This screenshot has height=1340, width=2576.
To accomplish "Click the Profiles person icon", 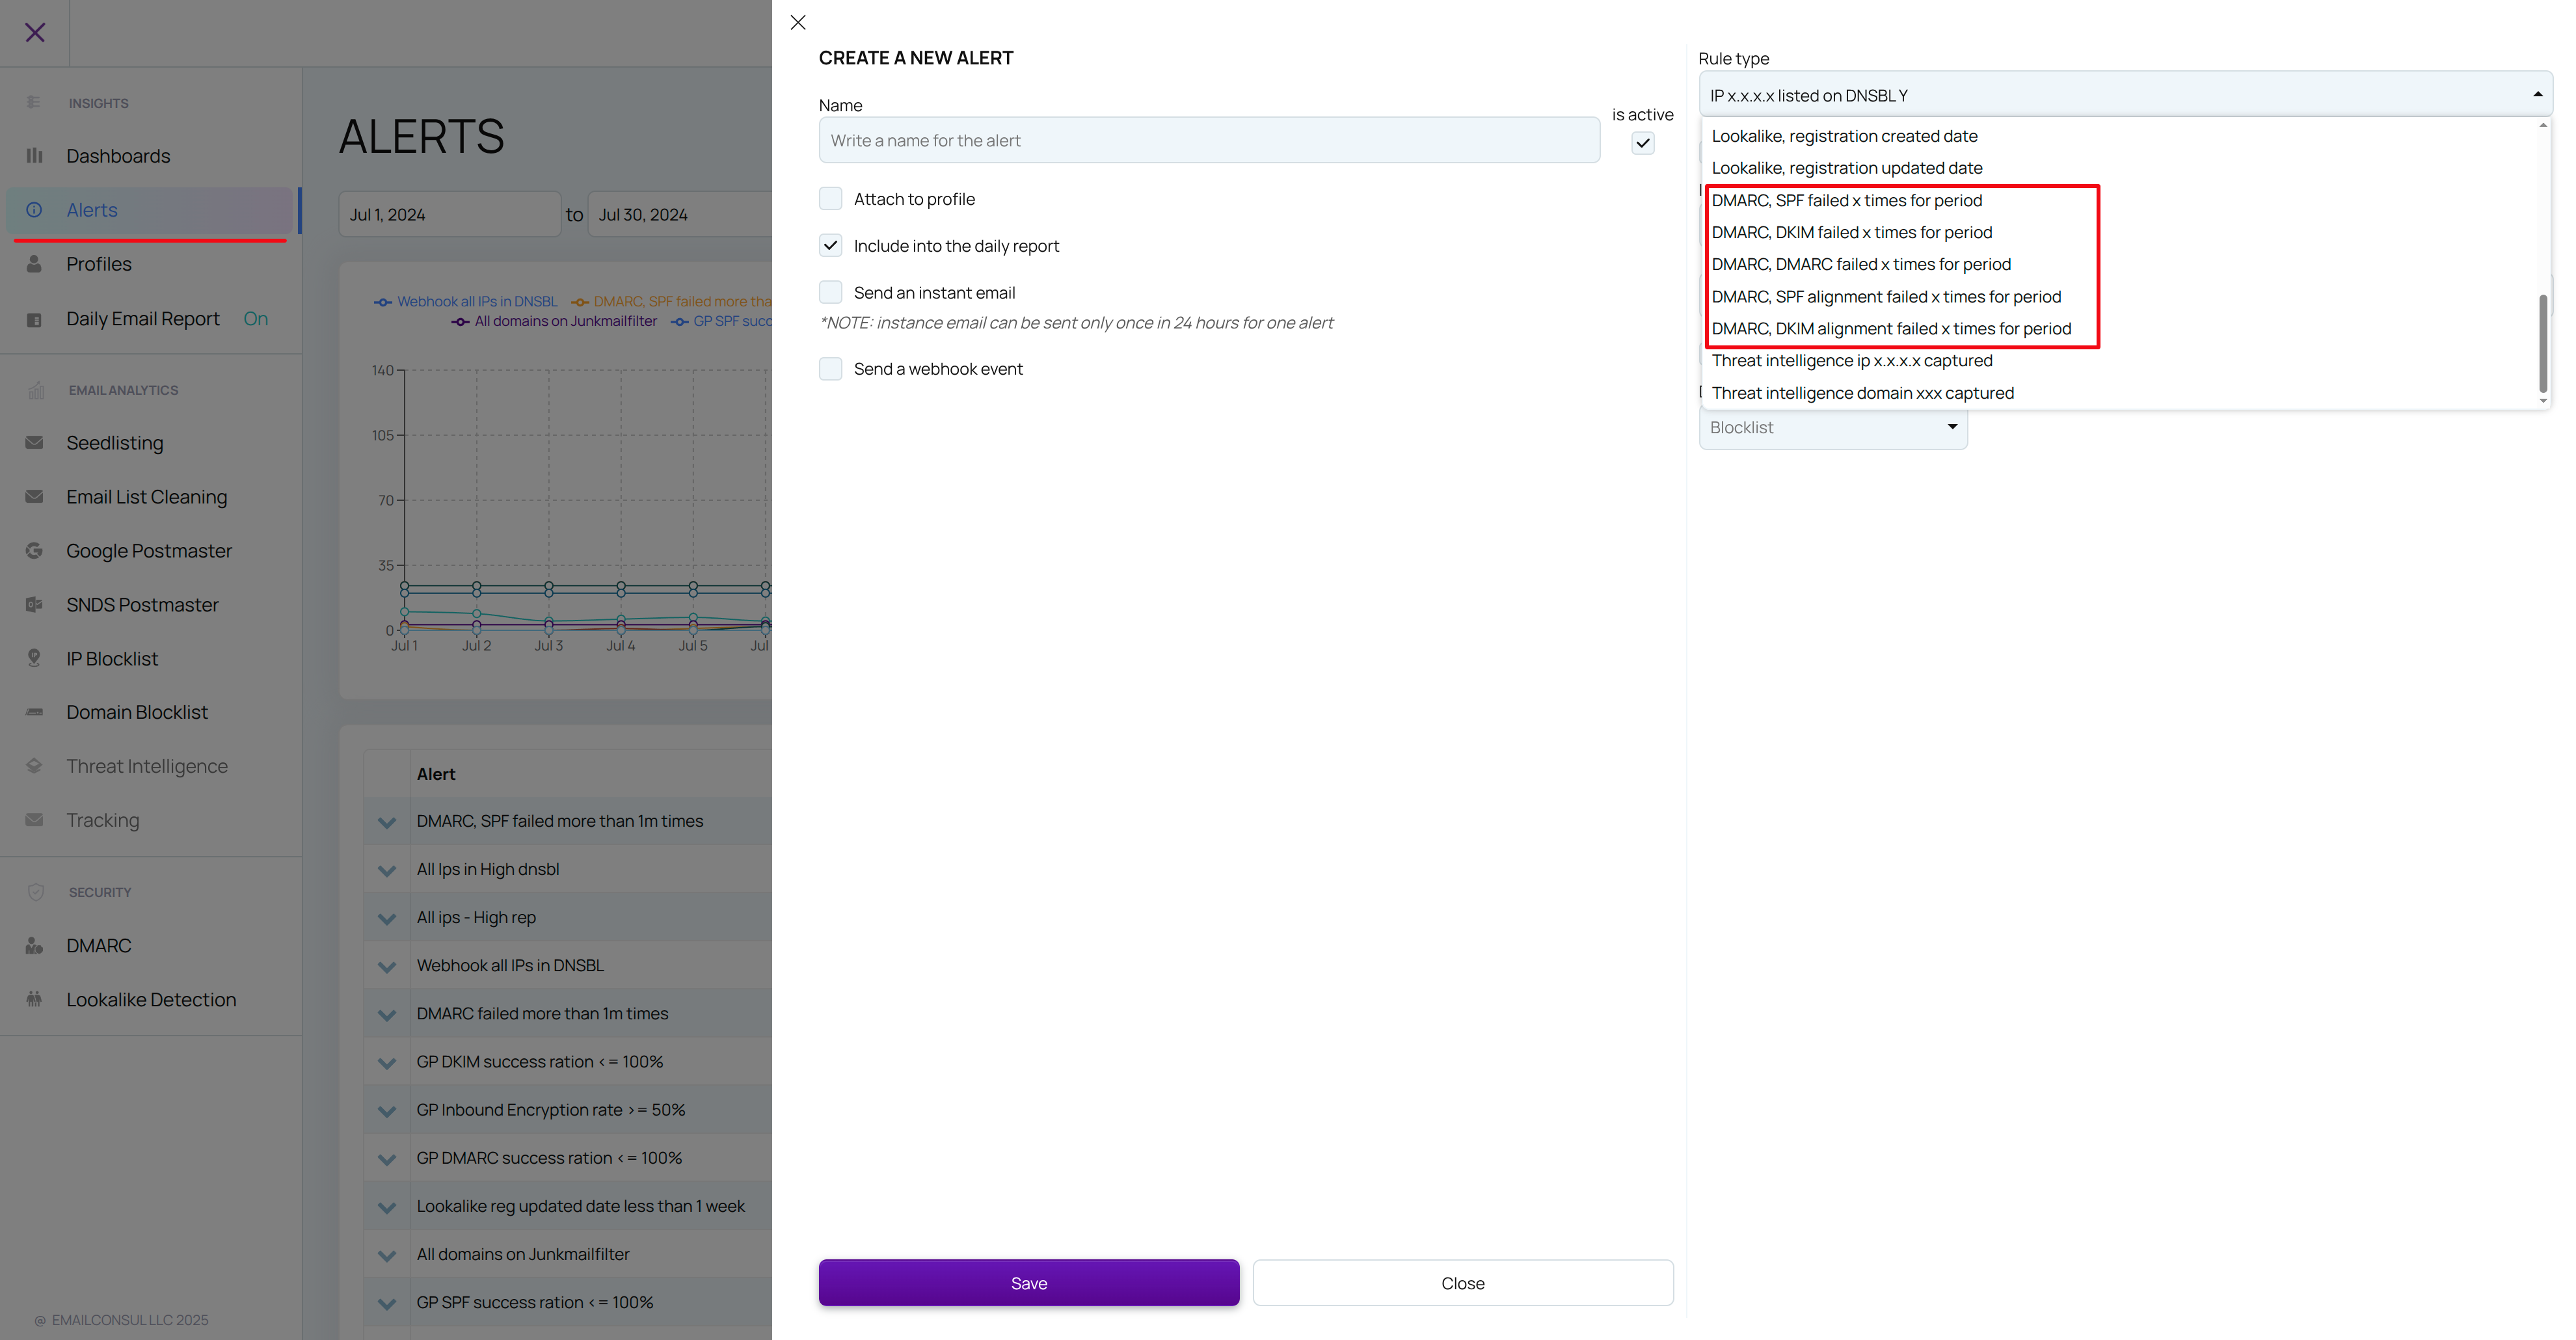I will pyautogui.click(x=34, y=264).
